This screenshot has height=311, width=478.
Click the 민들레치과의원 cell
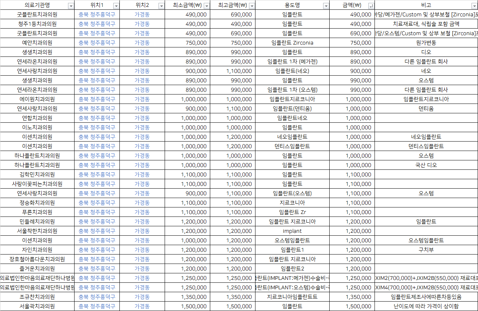37,222
